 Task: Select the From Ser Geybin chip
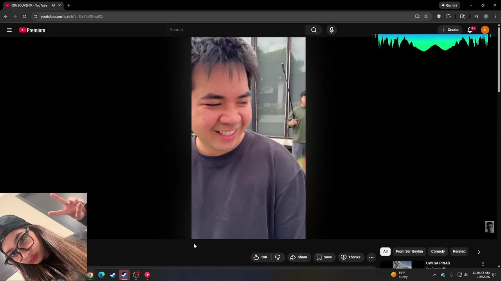(409, 251)
